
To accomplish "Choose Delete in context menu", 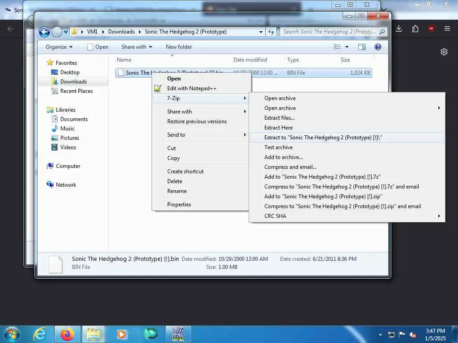I will coord(202,181).
